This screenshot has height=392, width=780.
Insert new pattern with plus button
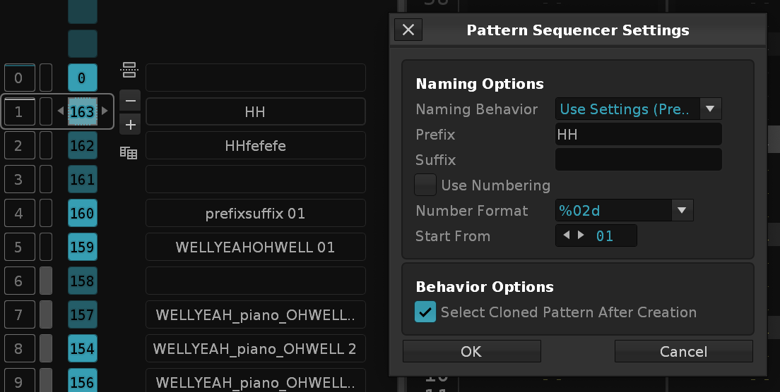[130, 125]
